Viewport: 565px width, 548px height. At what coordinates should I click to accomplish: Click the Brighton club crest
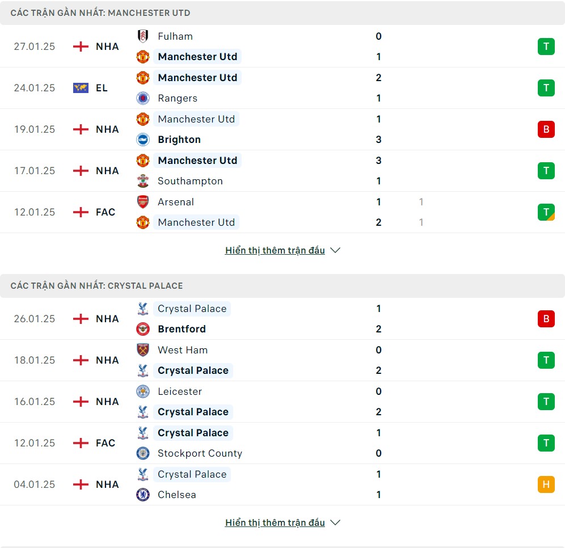(143, 140)
